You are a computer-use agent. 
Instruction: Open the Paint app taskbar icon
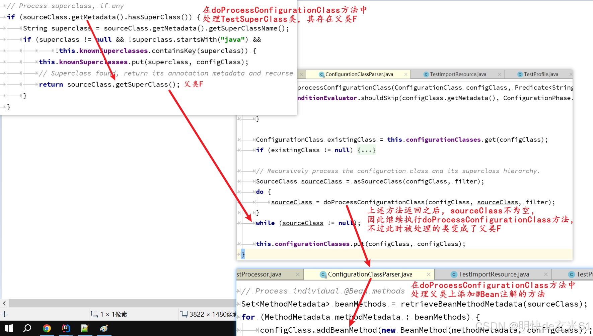(x=104, y=328)
